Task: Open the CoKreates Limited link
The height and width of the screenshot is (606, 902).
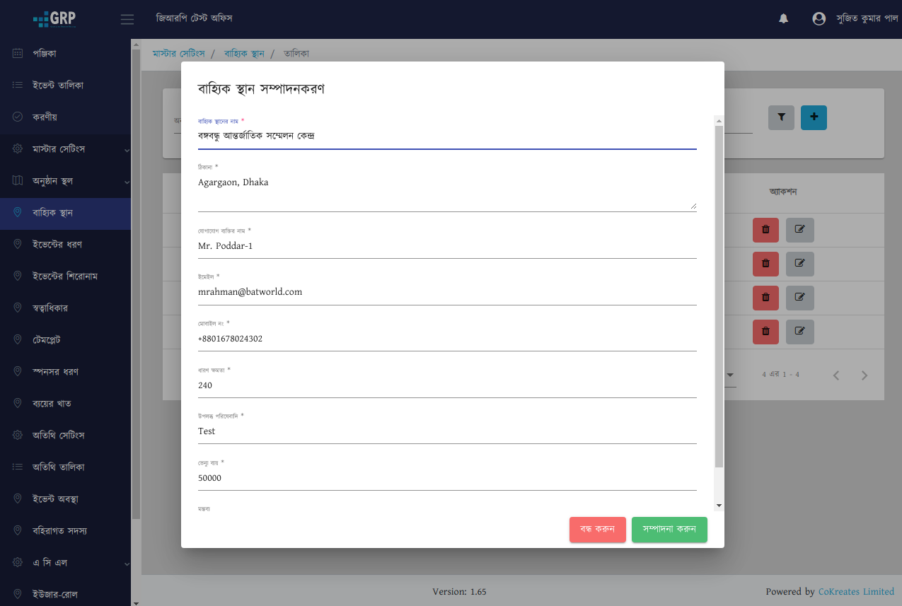Action: pos(856,592)
